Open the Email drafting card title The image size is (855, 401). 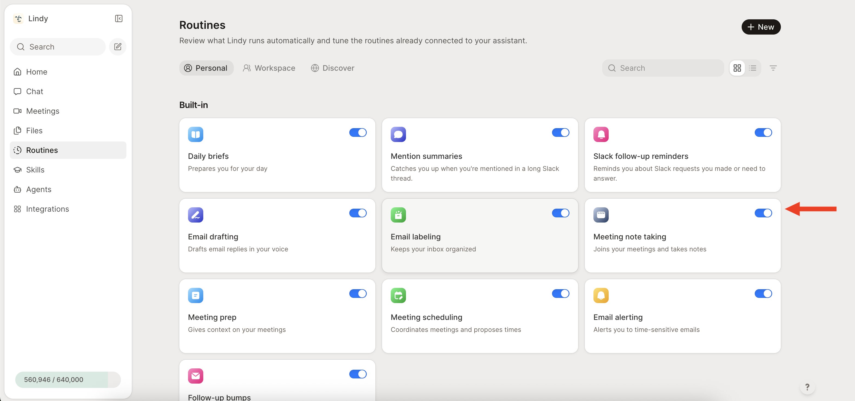tap(213, 237)
